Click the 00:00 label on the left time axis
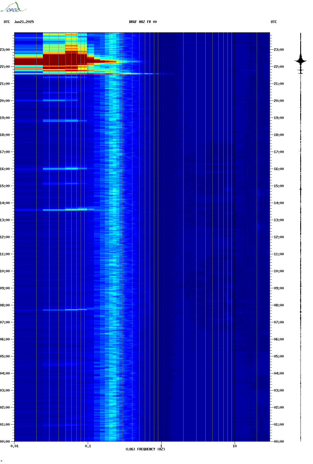The width and height of the screenshot is (313, 464). click(x=5, y=442)
